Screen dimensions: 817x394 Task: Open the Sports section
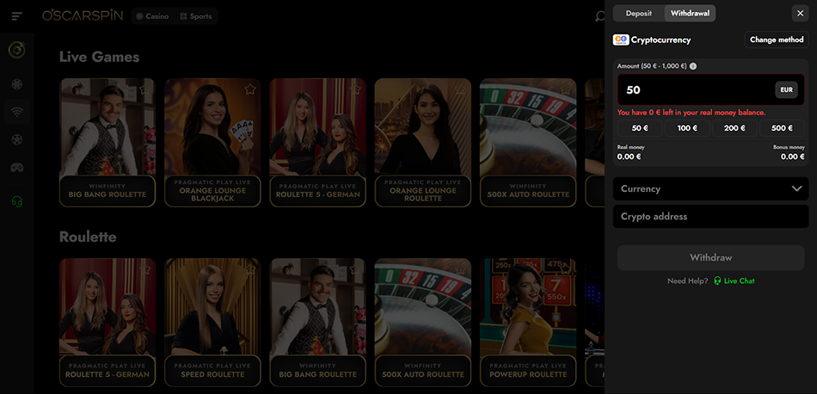point(195,16)
